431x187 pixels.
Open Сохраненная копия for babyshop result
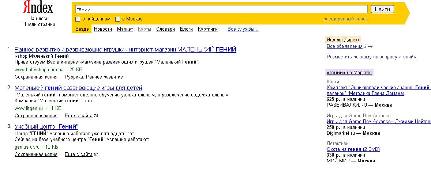click(36, 77)
